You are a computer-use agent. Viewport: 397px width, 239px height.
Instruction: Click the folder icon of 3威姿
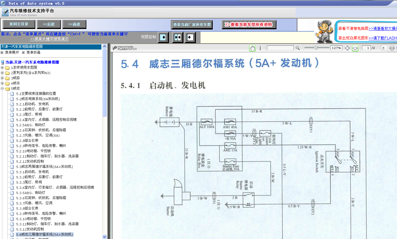[x=7, y=78]
